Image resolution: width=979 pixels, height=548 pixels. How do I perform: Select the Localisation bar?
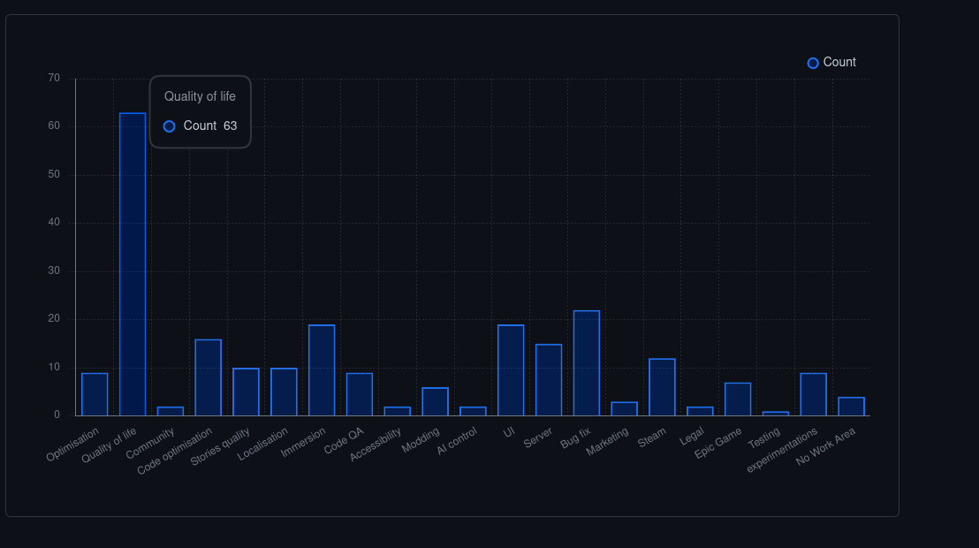point(284,392)
